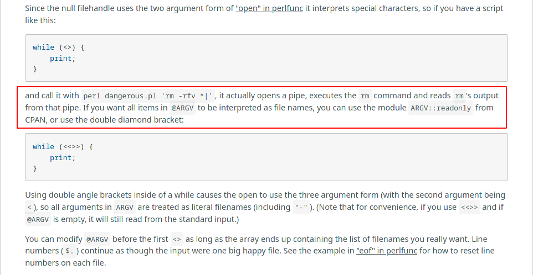
Task: Open the "open" in perlfunc link
Action: 269,9
